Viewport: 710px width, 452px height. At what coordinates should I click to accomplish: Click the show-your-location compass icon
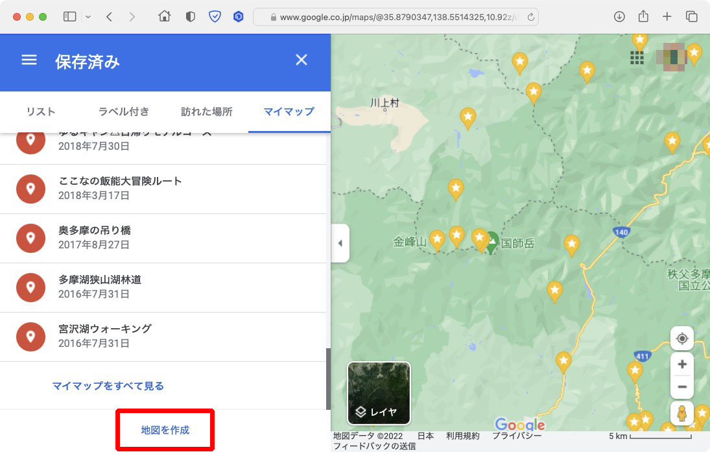(x=682, y=338)
